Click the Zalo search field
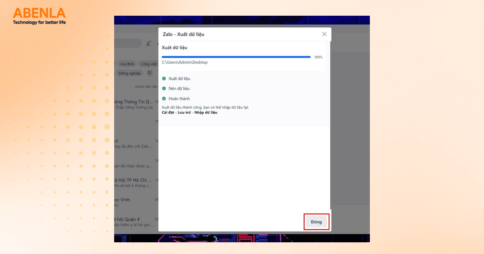The height and width of the screenshot is (254, 484). pos(128,43)
